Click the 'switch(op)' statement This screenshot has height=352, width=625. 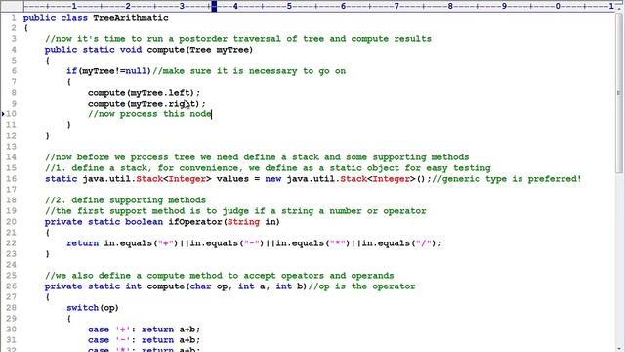pos(93,308)
